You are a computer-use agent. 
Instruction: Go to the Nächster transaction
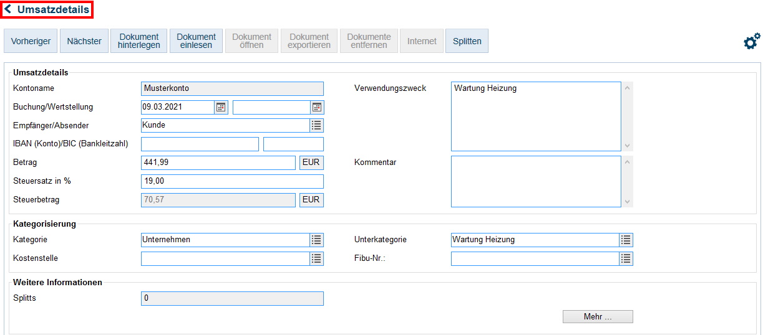(x=84, y=41)
